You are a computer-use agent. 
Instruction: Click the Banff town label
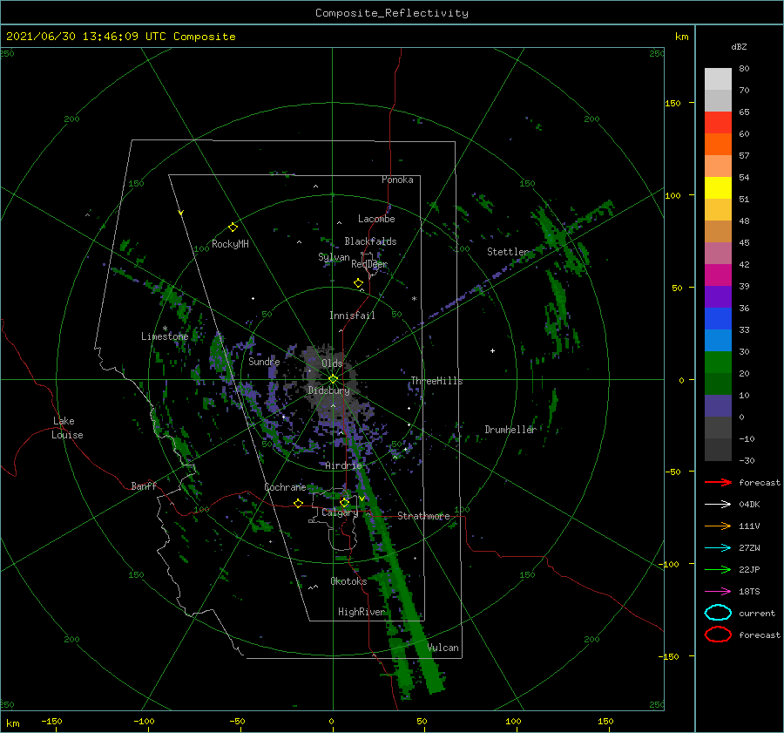(x=144, y=485)
